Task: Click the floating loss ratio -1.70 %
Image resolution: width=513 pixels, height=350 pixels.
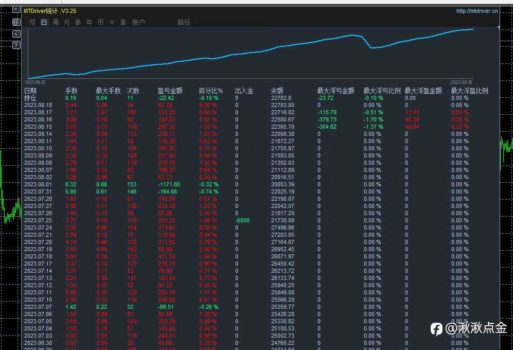Action: tap(373, 119)
